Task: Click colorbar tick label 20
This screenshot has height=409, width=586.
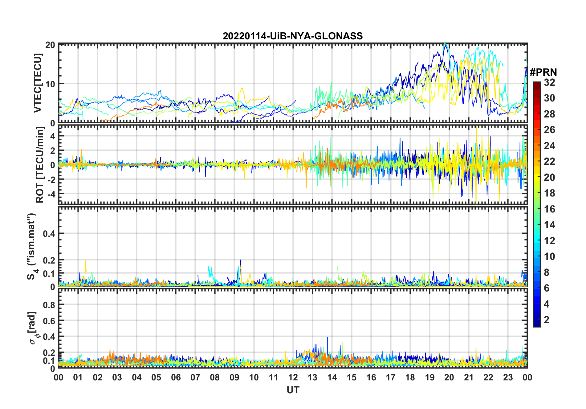Action: (x=549, y=177)
